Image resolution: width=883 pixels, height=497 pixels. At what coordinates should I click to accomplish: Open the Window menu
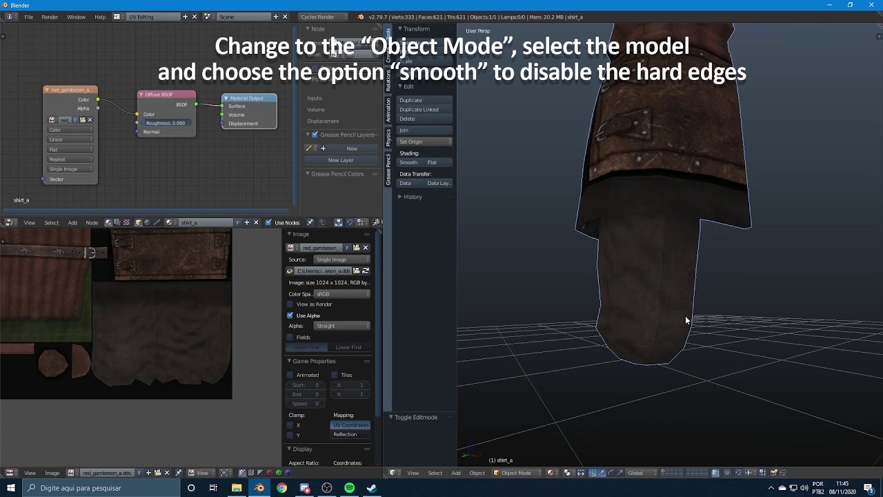click(76, 17)
